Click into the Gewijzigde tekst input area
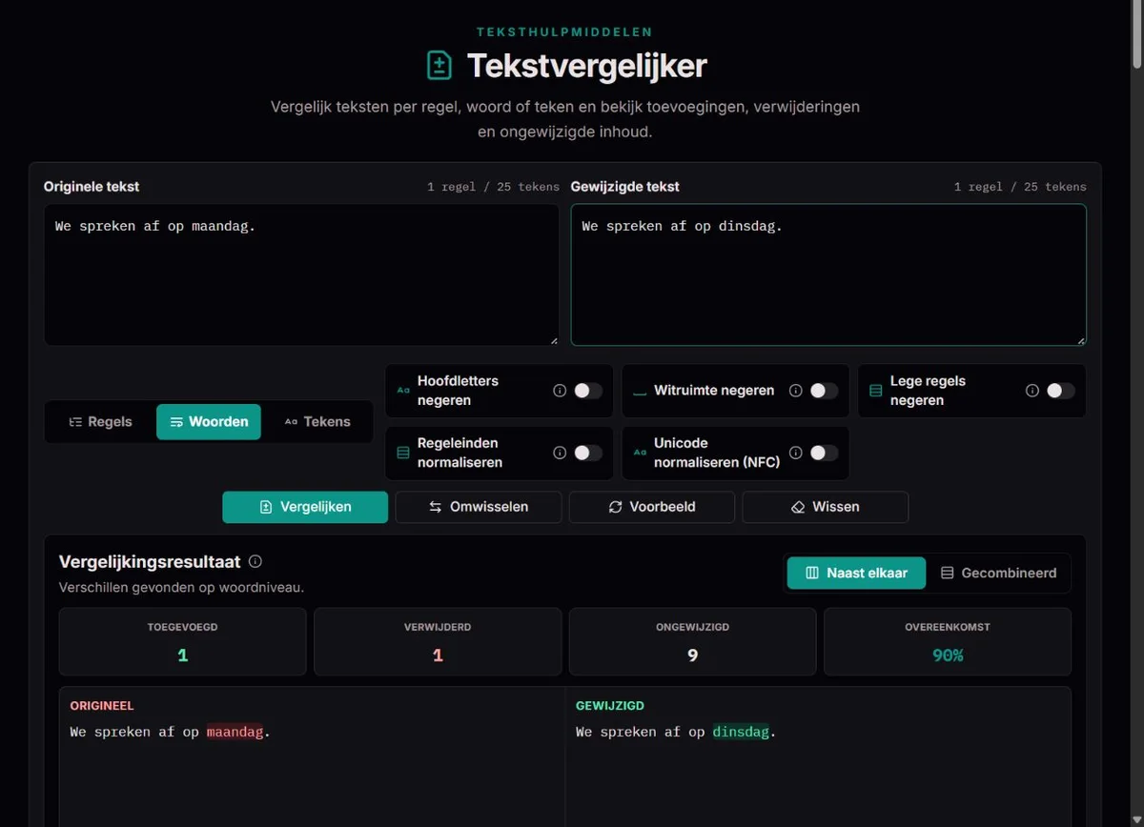 click(828, 274)
